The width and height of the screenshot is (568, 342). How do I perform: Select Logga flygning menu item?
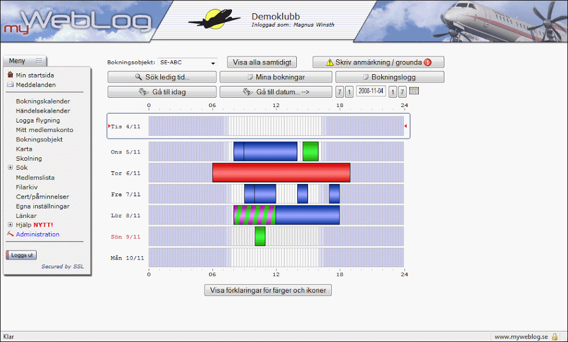coord(38,120)
